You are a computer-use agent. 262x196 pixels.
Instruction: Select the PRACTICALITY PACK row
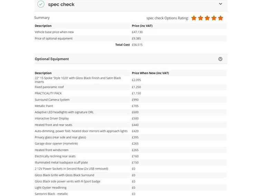48,93
